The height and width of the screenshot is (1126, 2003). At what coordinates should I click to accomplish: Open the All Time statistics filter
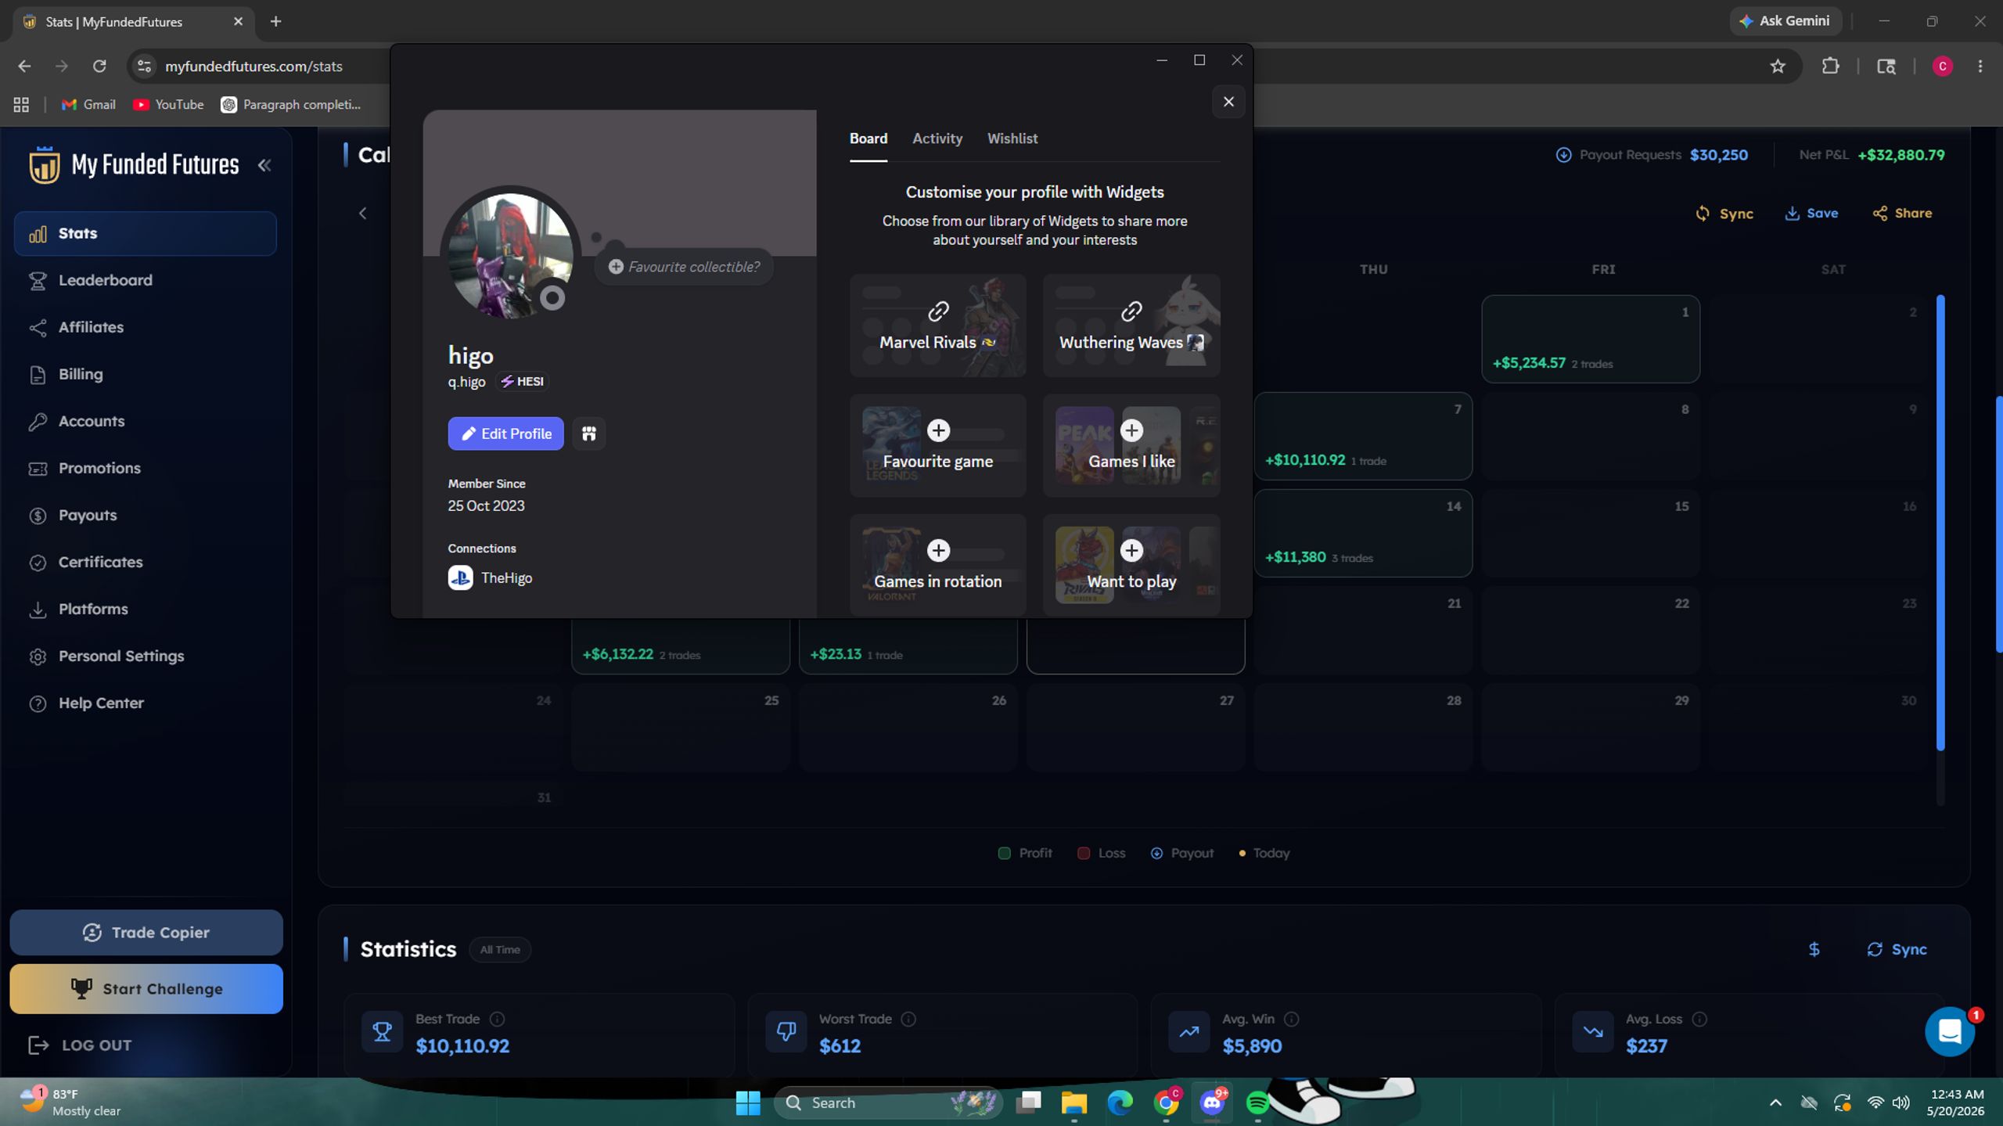coord(500,950)
